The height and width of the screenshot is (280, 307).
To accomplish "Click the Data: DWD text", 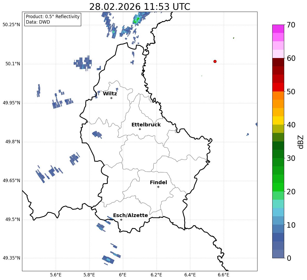I will (x=38, y=22).
